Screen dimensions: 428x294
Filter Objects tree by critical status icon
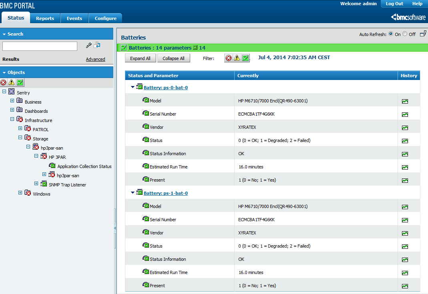pyautogui.click(x=3, y=82)
